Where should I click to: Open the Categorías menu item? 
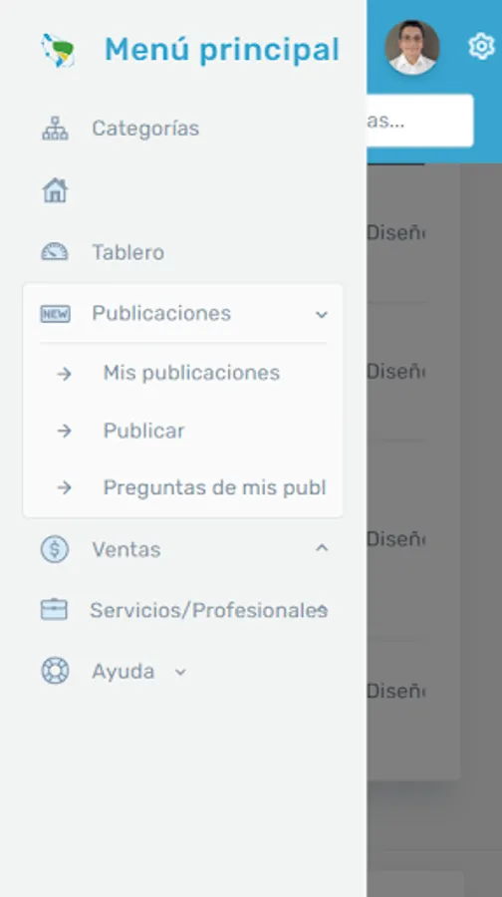pos(145,129)
